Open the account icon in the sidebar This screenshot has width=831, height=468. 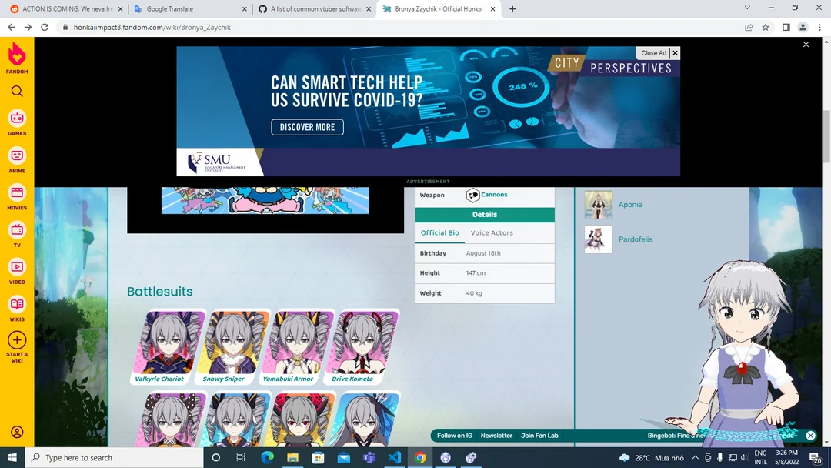16,432
